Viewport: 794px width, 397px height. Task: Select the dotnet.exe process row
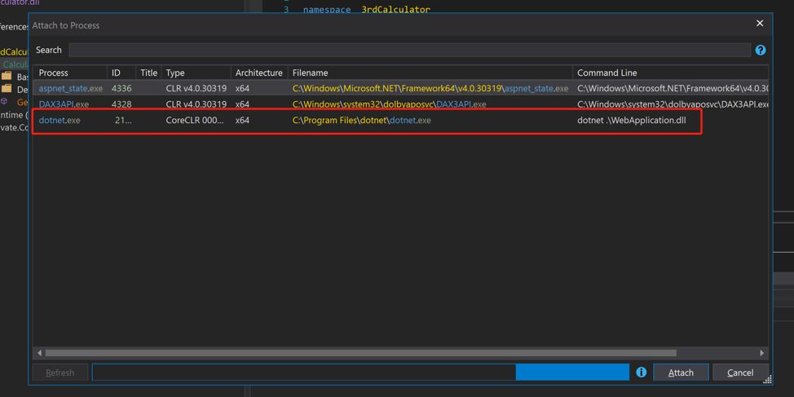(x=400, y=121)
